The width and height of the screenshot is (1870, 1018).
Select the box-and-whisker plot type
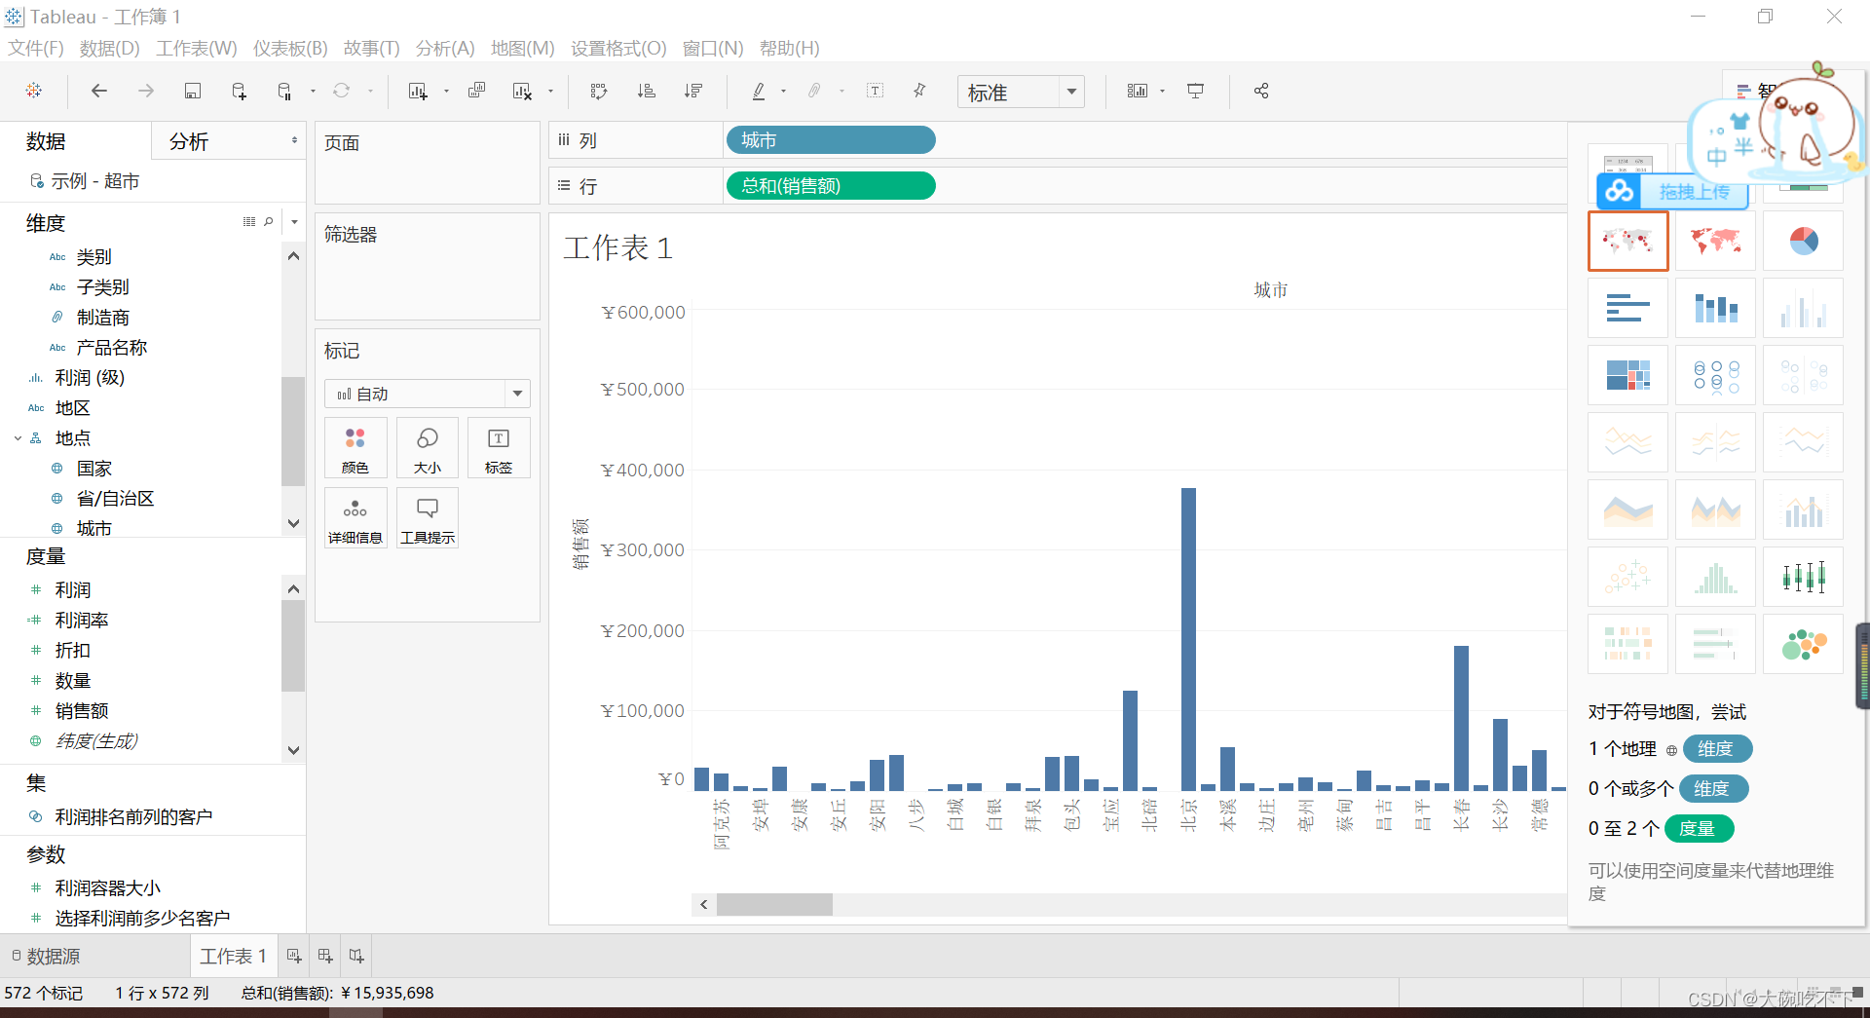point(1803,577)
